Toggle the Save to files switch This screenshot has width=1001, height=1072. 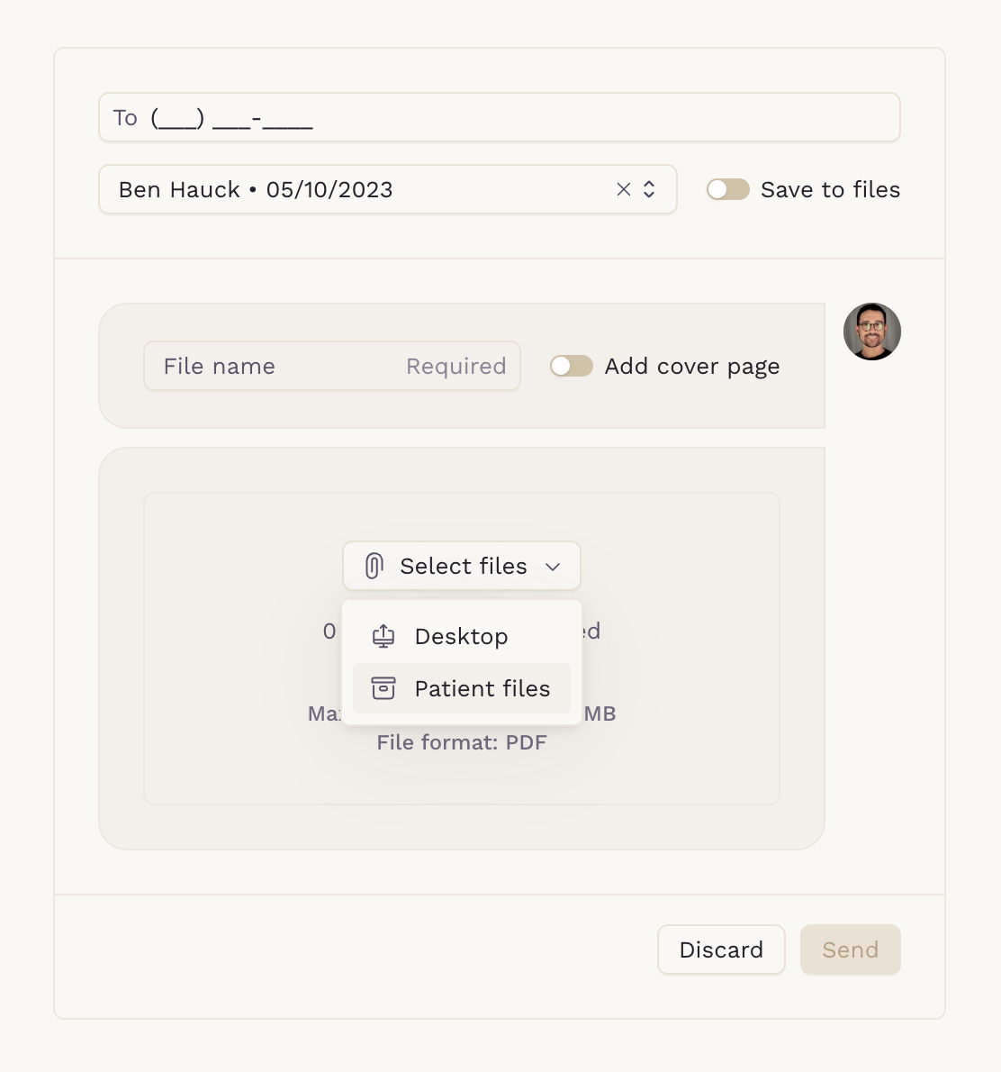(727, 189)
